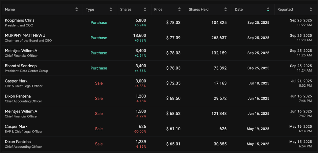Click the sort arrows in the Type header
The width and height of the screenshot is (318, 153).
click(111, 10)
